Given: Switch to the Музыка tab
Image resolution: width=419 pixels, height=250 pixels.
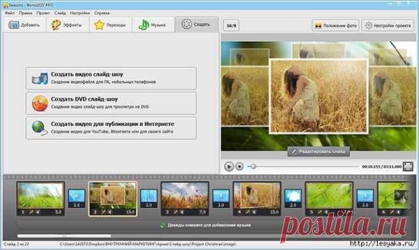Looking at the screenshot, I should 153,25.
